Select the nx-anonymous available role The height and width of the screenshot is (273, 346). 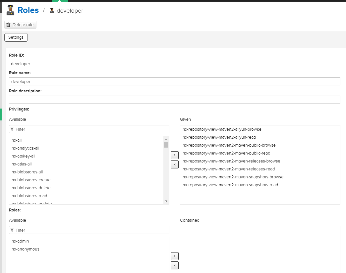click(x=25, y=249)
